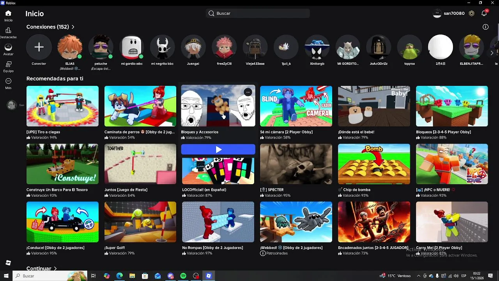Open the notifications bell
Image resolution: width=499 pixels, height=281 pixels.
click(x=484, y=13)
